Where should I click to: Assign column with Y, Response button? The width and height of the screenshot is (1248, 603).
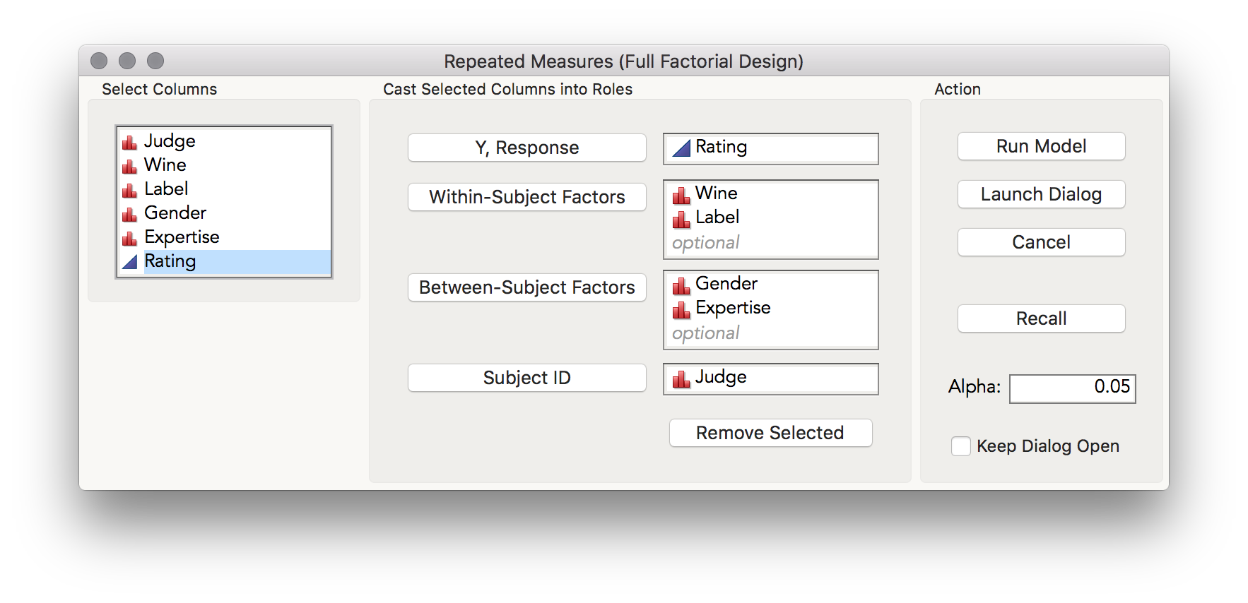(526, 148)
